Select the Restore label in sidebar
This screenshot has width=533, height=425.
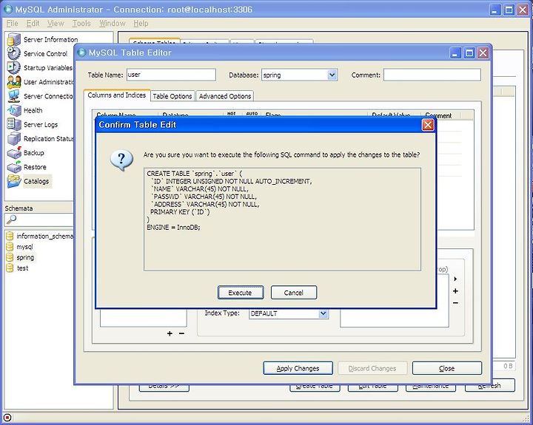pyautogui.click(x=35, y=167)
